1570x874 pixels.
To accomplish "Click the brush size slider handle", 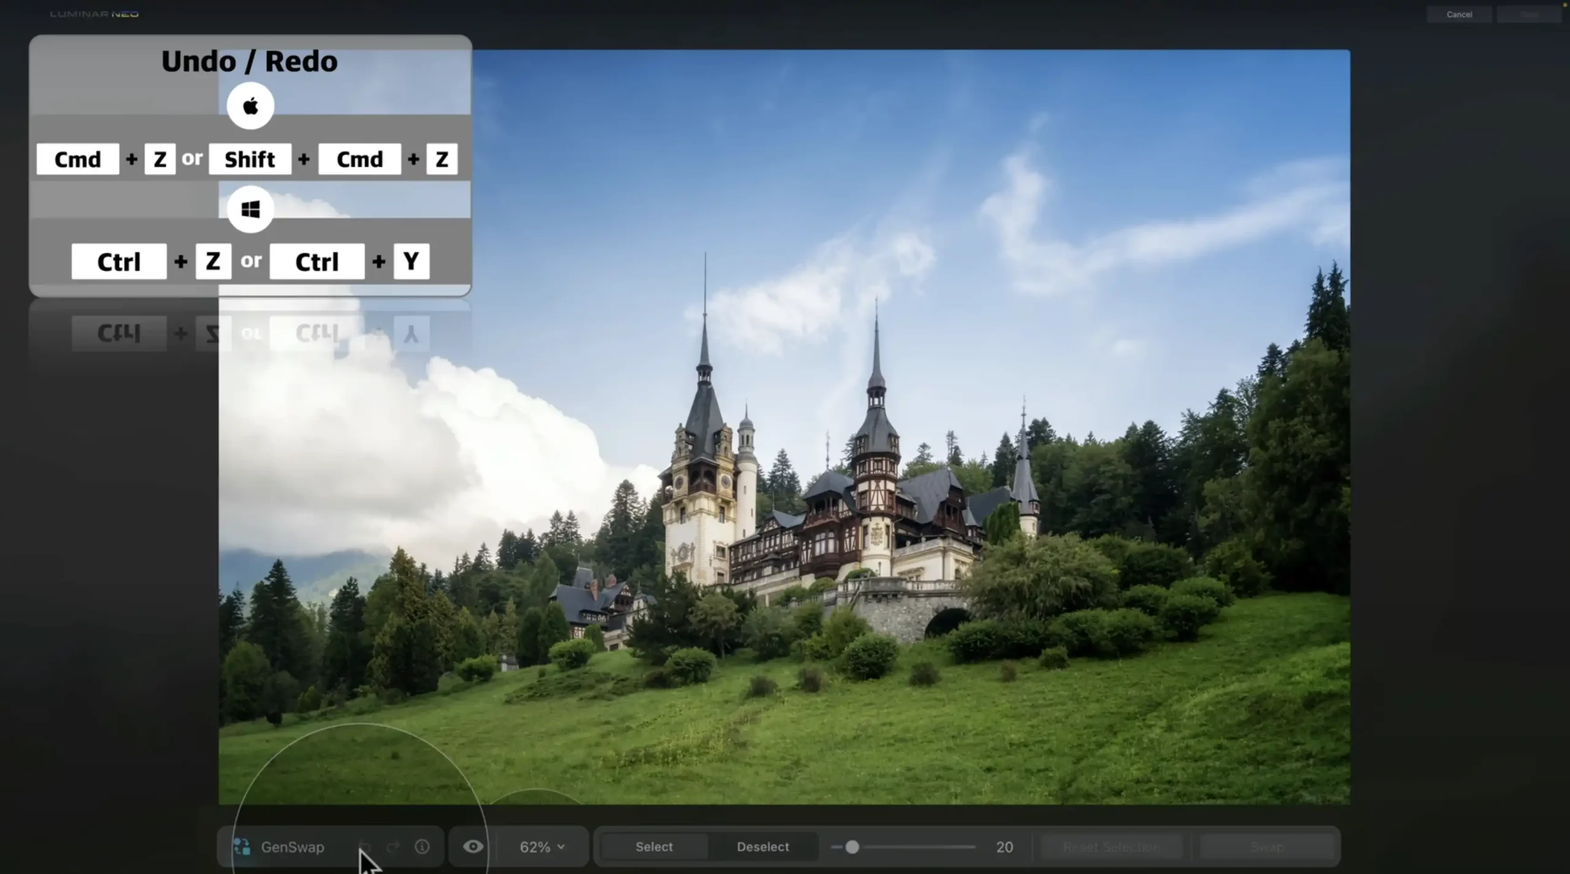I will coord(852,847).
